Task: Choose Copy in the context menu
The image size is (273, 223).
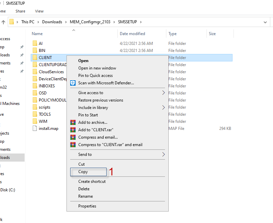Action: coord(83,172)
